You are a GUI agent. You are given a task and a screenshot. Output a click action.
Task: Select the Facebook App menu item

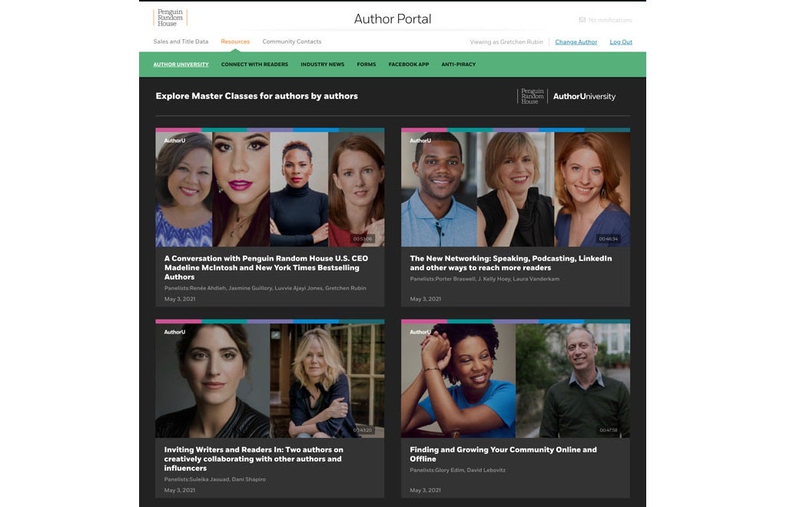pyautogui.click(x=409, y=65)
